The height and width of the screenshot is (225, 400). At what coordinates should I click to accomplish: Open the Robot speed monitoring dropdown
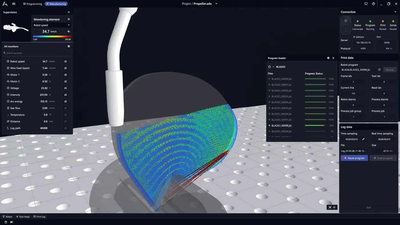click(51, 25)
